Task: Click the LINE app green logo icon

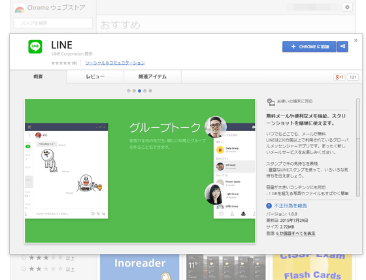Action: point(35,46)
